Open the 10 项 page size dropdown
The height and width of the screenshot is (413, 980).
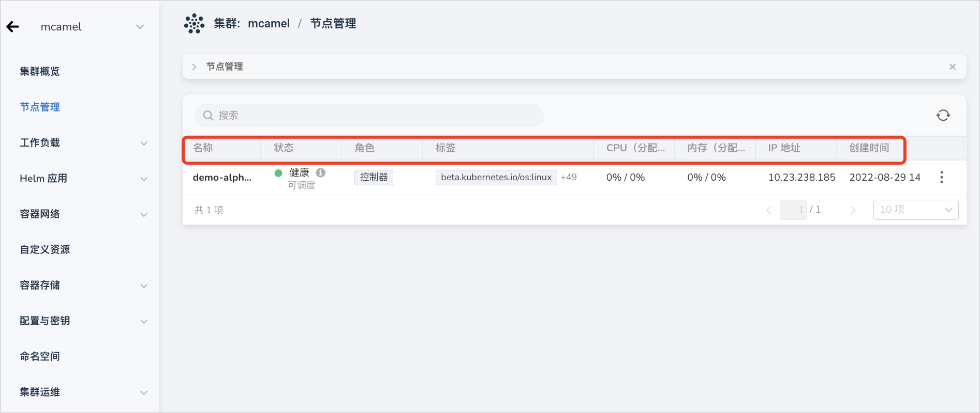tap(916, 210)
